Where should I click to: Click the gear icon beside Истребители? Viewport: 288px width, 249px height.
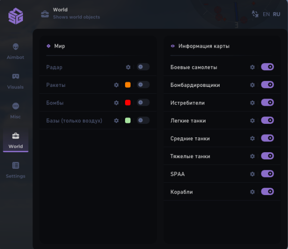point(252,103)
